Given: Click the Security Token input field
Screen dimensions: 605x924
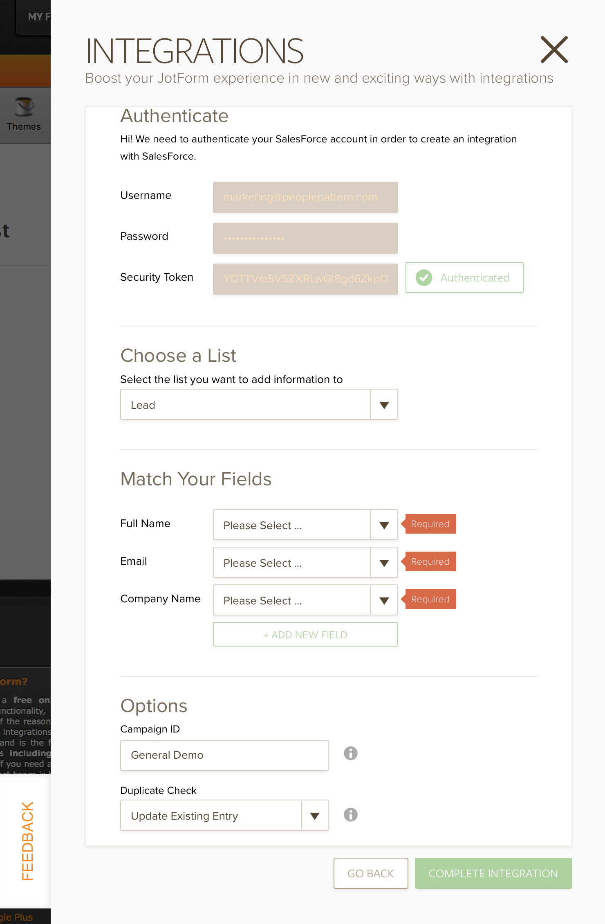Looking at the screenshot, I should click(x=305, y=279).
